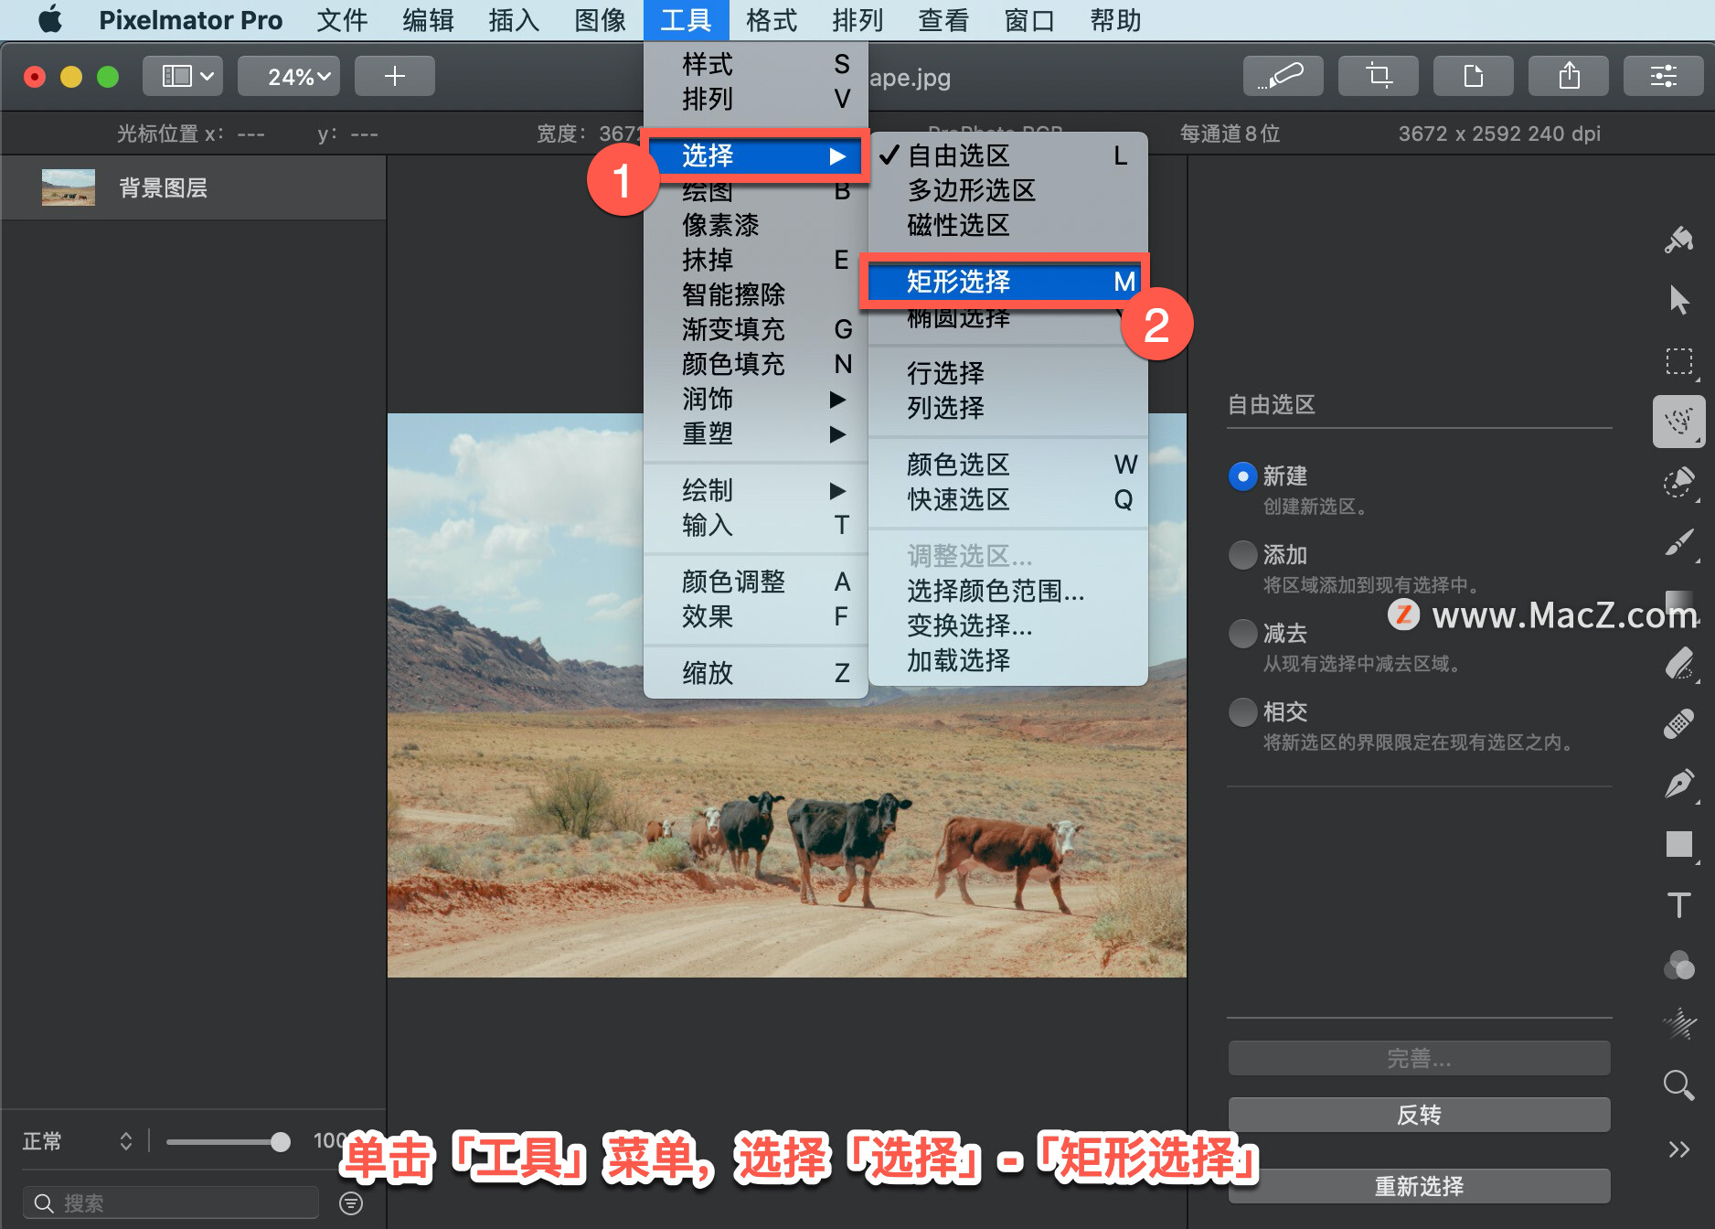Choose 选择颜色范围... menu item

coord(1007,591)
